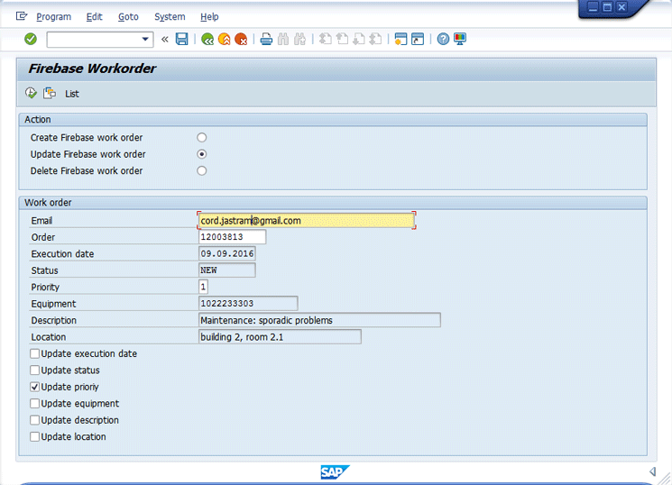The image size is (672, 485).
Task: Click the Execute clock icon
Action: (x=32, y=93)
